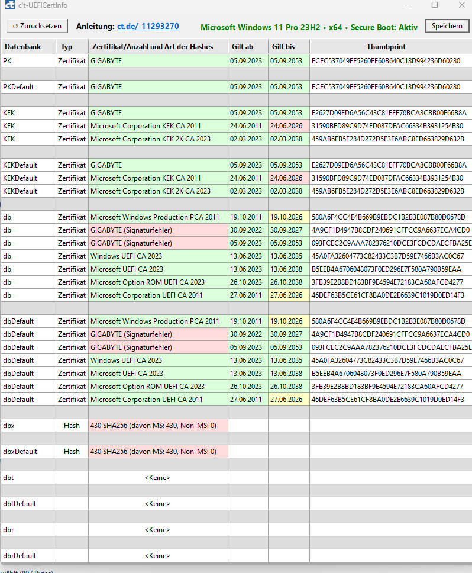
Task: Select the 430 SHA256 hash entry in dbxDefault row
Action: [x=158, y=452]
